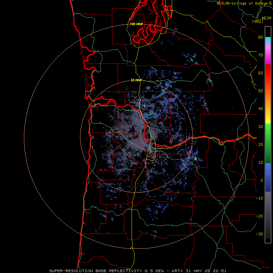The height and width of the screenshot is (273, 273).
Task: Click the KRTX radar station identifier in caption
Action: 178,271
